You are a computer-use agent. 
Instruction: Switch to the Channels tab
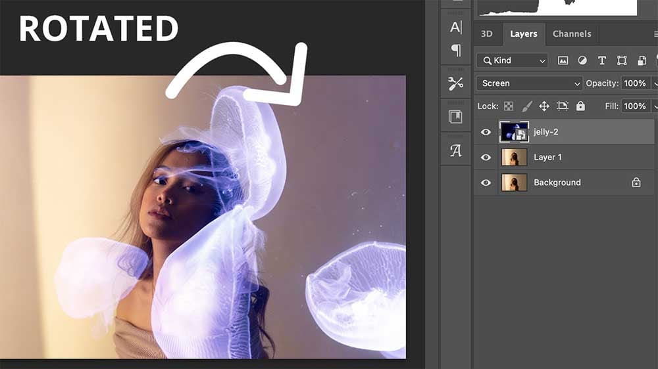(572, 34)
